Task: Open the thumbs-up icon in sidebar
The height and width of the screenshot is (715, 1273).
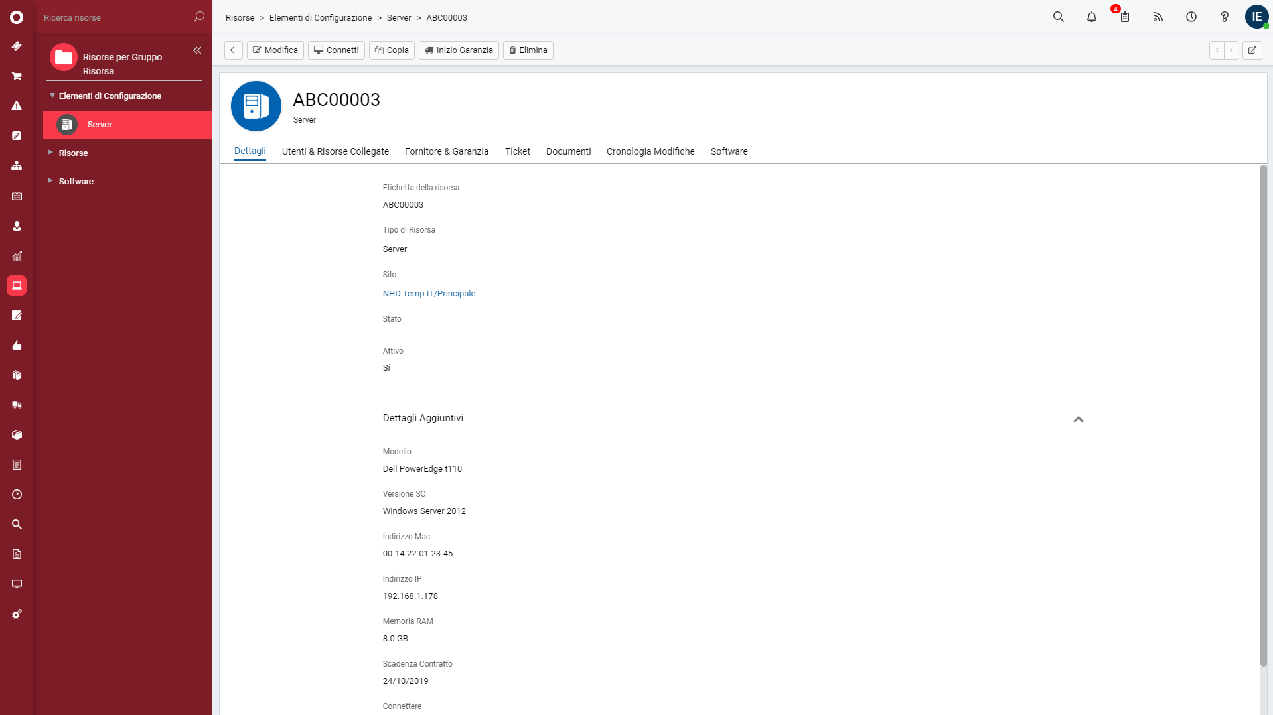Action: pyautogui.click(x=17, y=346)
